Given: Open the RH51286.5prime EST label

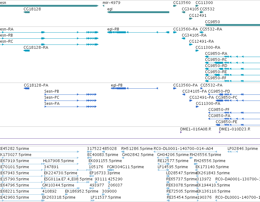Looking at the screenshot, I should 137,149.
